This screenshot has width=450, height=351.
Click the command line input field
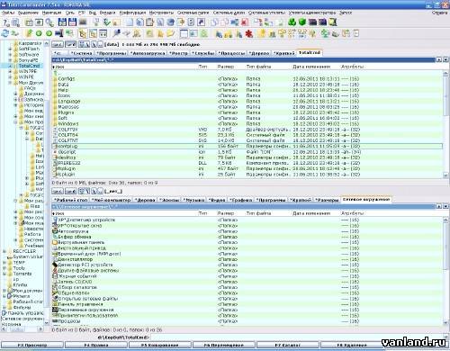point(295,337)
